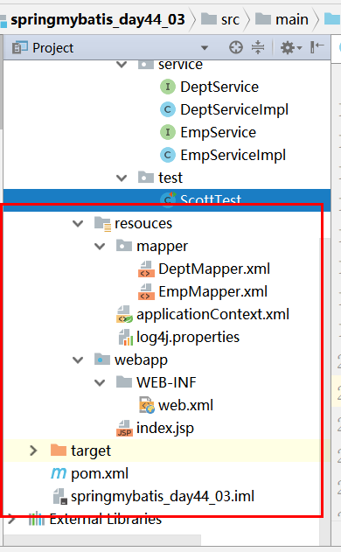
Task: Open the Project view dropdown arrow
Action: pyautogui.click(x=205, y=48)
